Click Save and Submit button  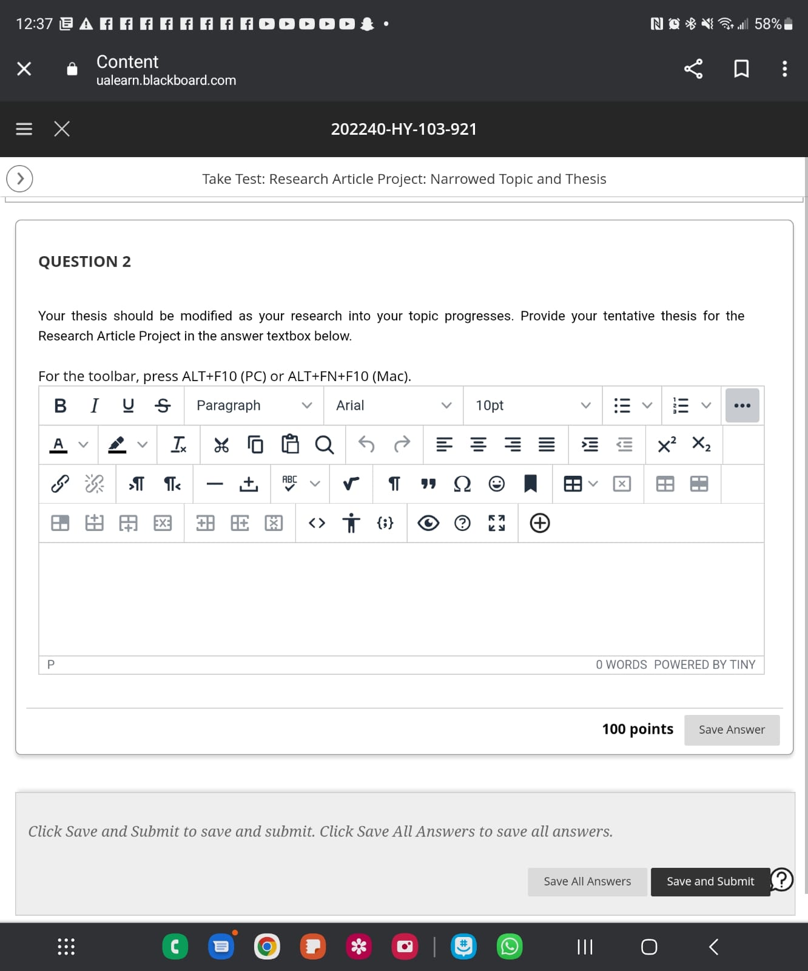[x=710, y=881]
